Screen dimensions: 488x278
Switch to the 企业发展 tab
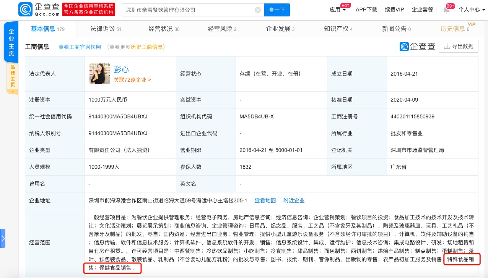coord(280,29)
